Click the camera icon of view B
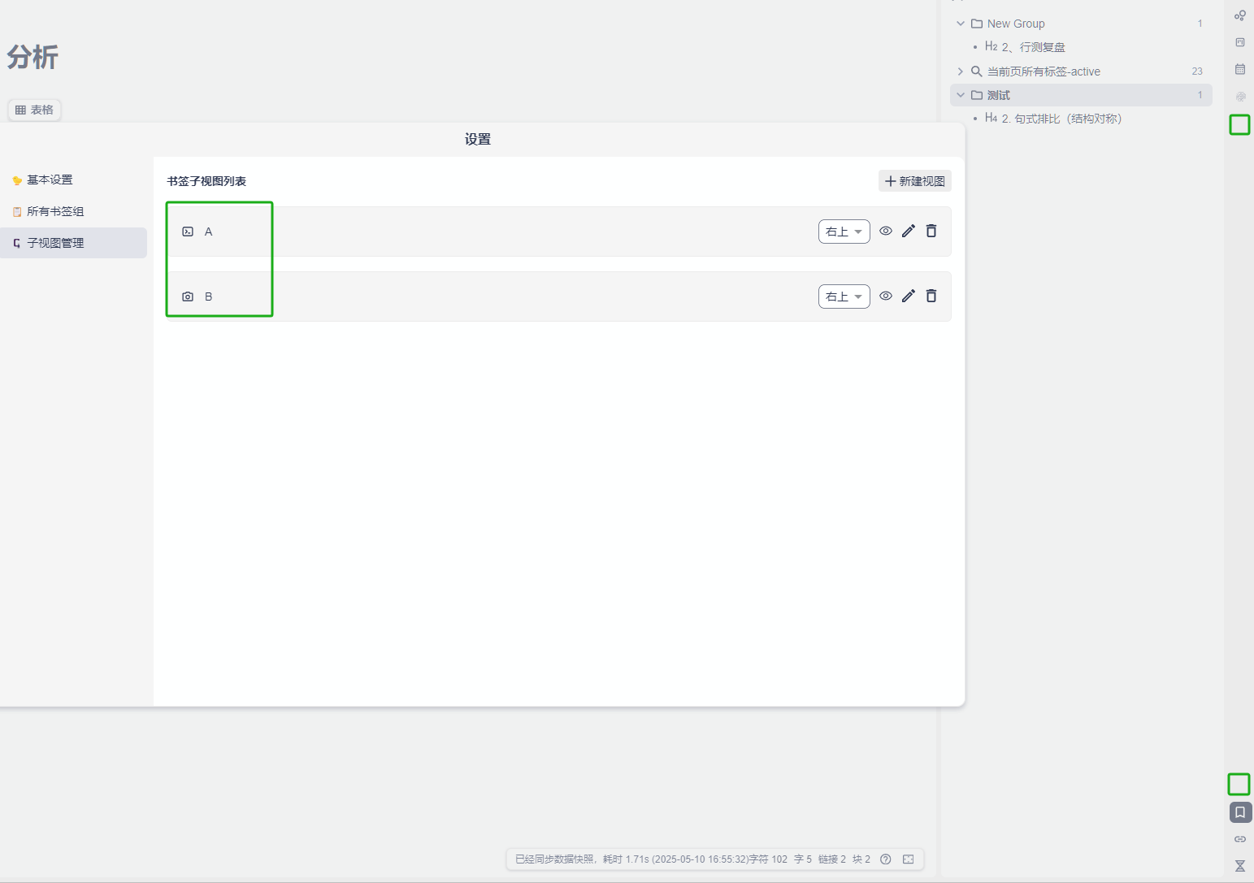This screenshot has height=883, width=1254. pos(188,296)
